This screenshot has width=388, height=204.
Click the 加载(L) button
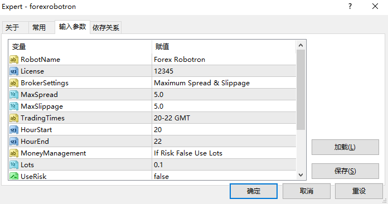[x=345, y=147]
